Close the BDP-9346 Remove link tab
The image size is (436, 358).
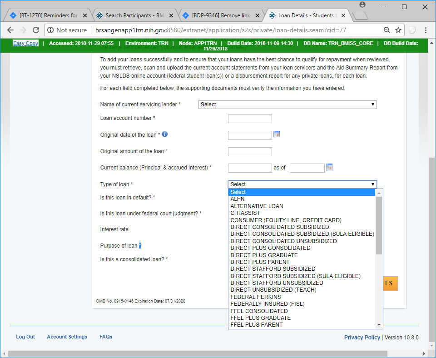(258, 15)
